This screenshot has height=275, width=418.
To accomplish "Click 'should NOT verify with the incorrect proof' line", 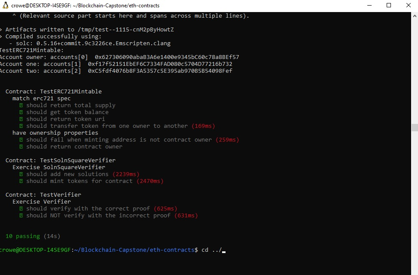I will tap(98, 216).
